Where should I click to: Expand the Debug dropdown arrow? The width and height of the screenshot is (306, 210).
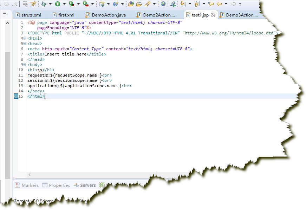coord(50,4)
